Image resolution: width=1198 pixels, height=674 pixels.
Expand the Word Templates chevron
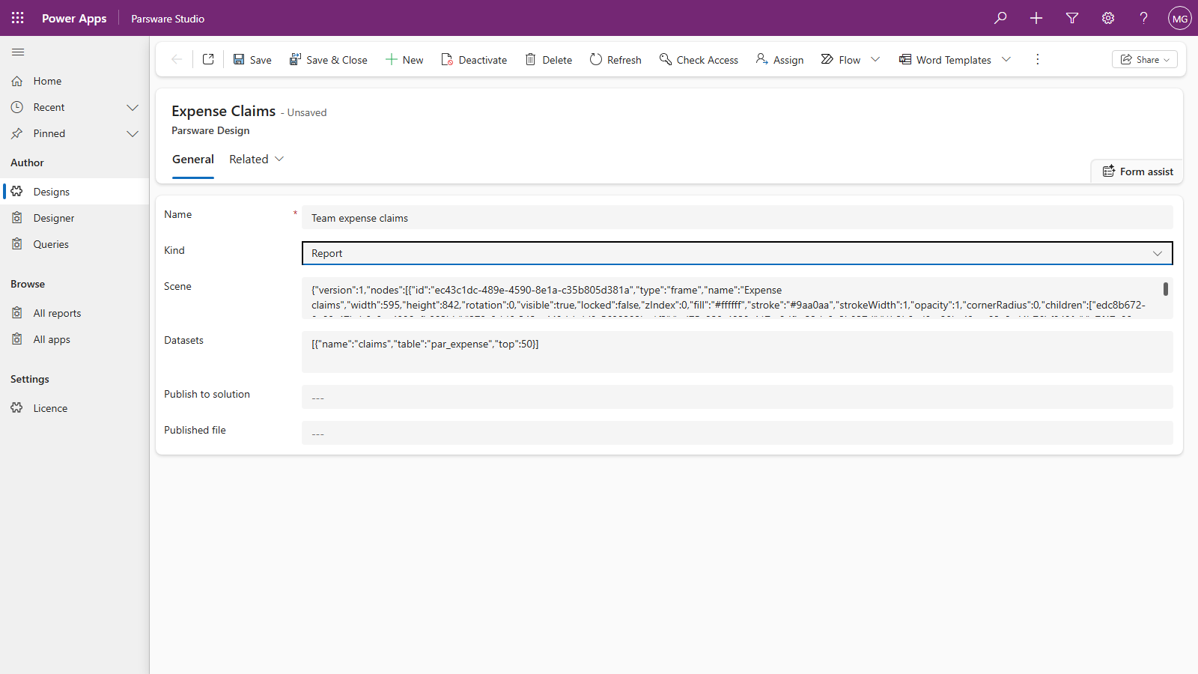pos(1006,59)
